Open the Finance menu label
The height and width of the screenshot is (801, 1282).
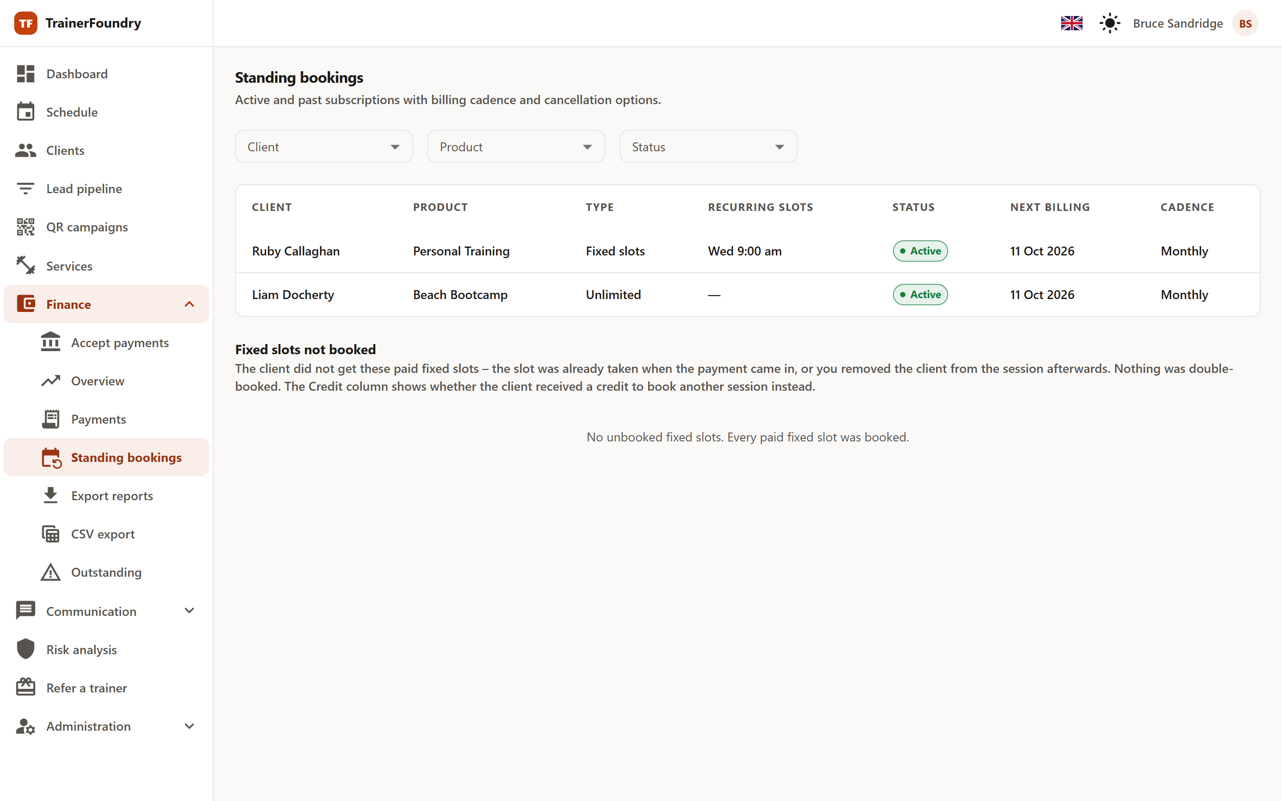coord(69,304)
